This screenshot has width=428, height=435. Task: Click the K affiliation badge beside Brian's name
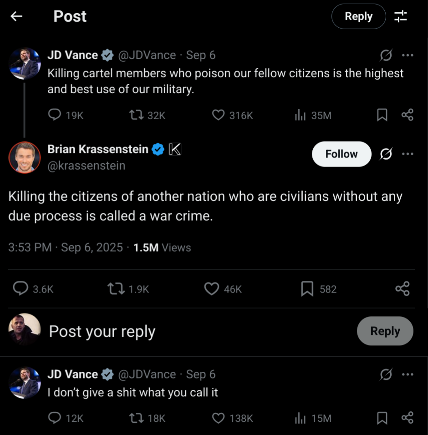175,149
